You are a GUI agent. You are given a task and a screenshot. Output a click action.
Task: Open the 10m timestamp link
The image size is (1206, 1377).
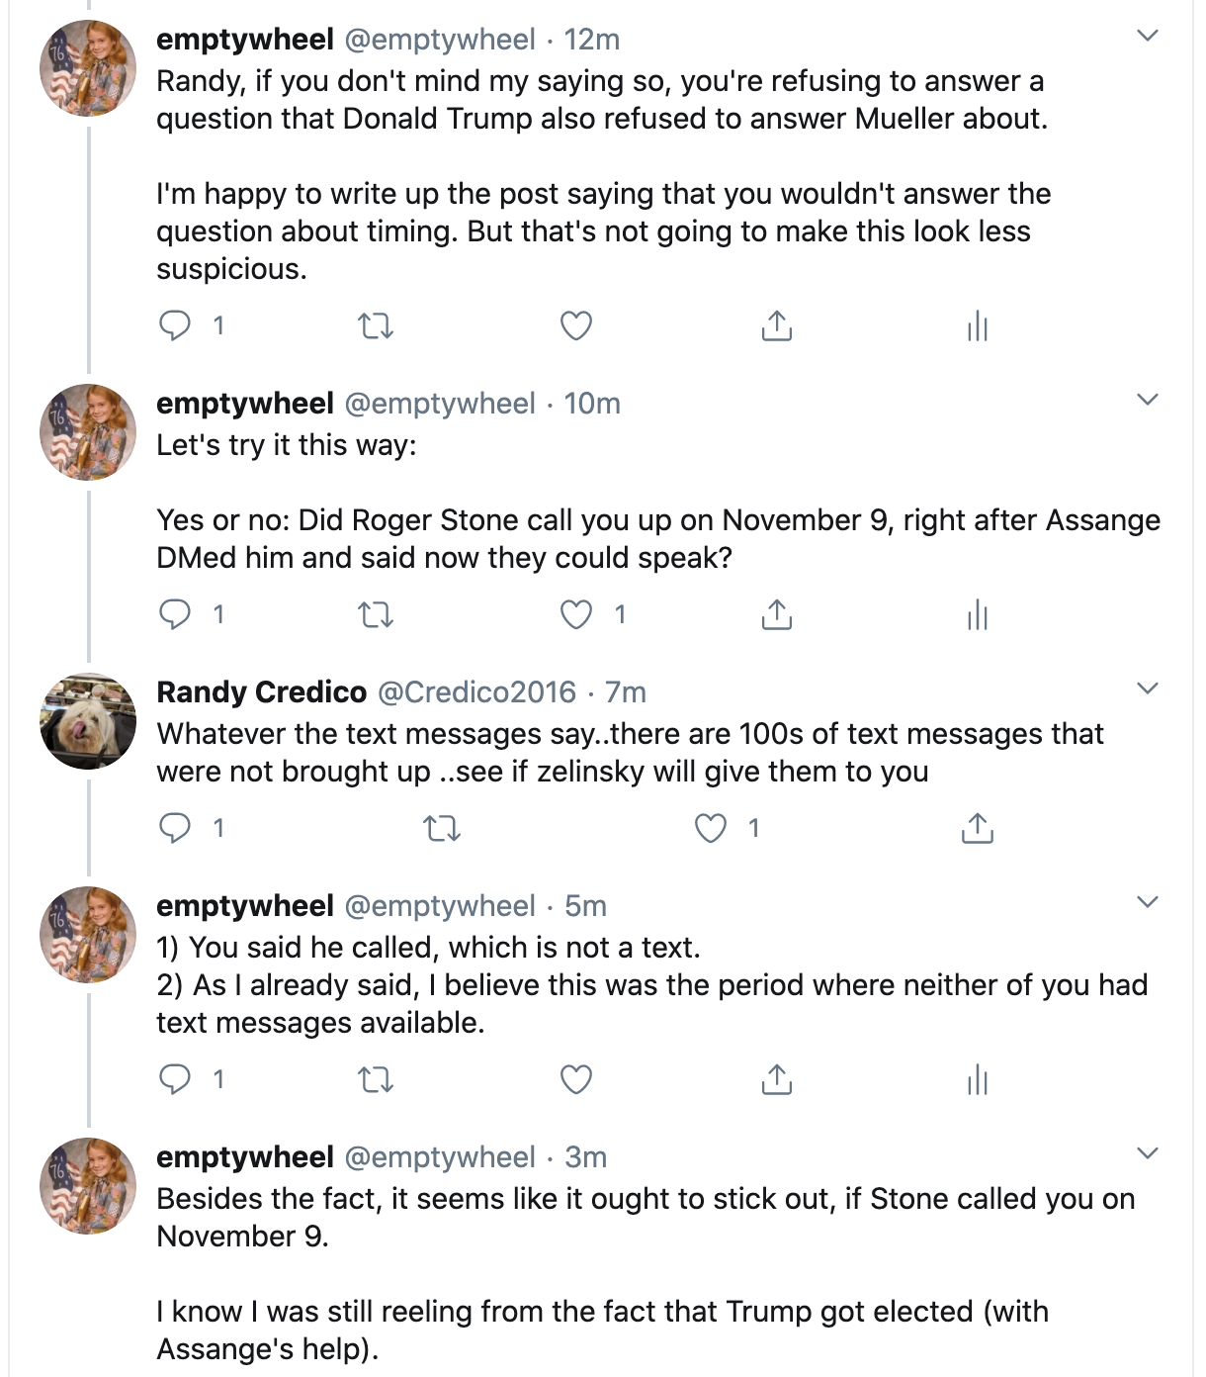coord(592,403)
